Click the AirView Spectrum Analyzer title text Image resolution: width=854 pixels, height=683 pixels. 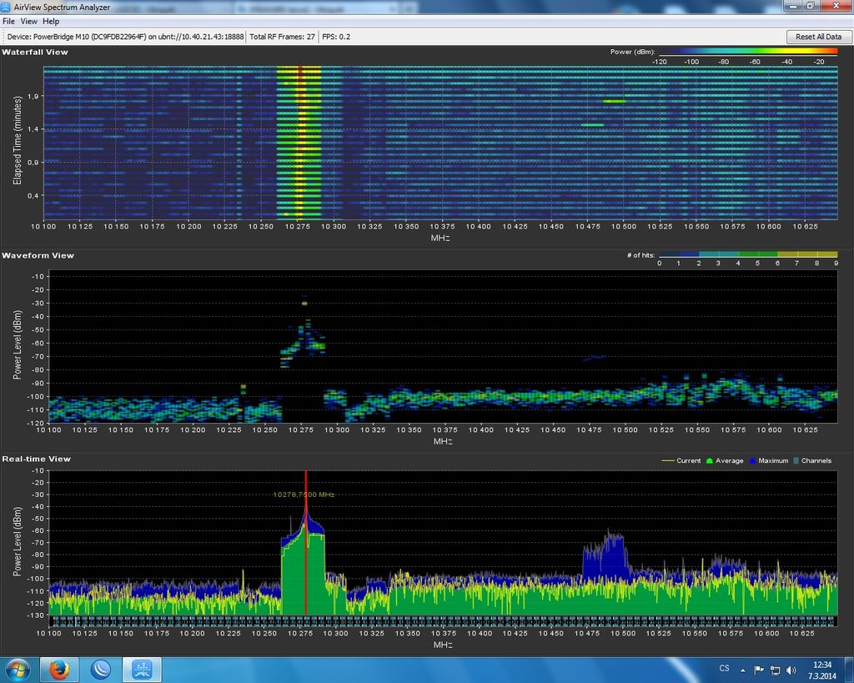62,7
